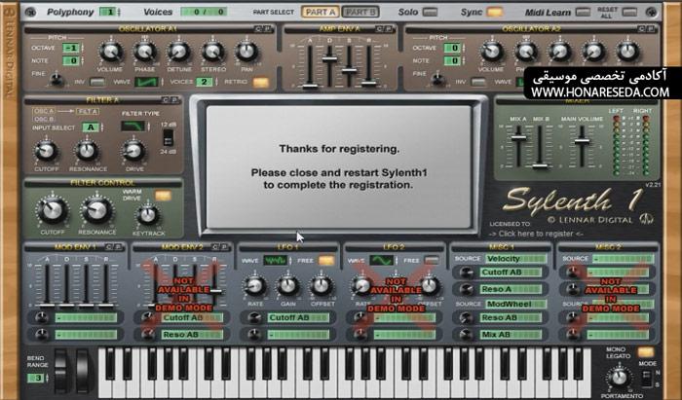Image resolution: width=682 pixels, height=400 pixels.
Task: Open the Misc 1 Mix AB destination dropdown
Action: tap(511, 335)
